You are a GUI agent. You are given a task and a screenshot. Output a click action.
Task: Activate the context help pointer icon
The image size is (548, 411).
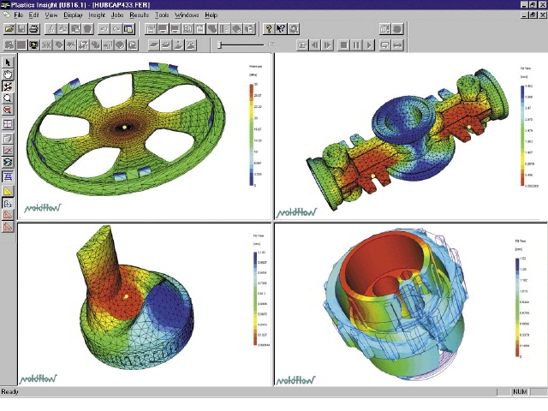(x=281, y=29)
